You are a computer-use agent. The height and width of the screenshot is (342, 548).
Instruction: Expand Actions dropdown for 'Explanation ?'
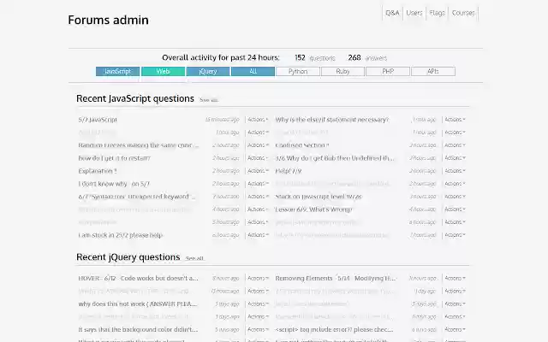click(258, 171)
